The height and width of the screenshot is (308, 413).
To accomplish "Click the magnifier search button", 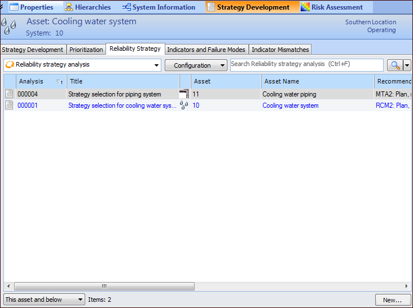I will tap(395, 65).
